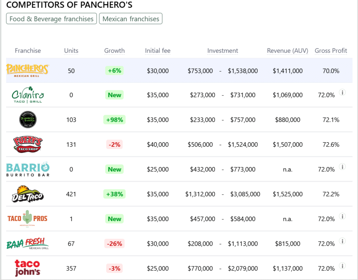
Task: Select the -3% growth badge
Action: [x=114, y=268]
